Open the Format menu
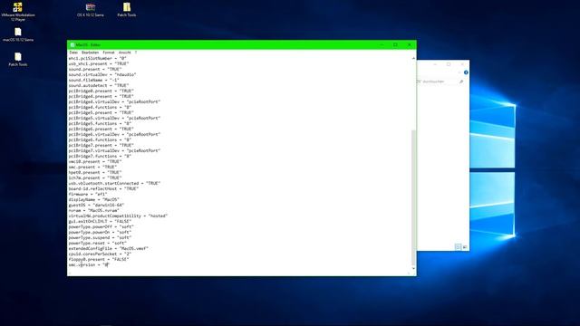This screenshot has width=580, height=326. tap(109, 53)
